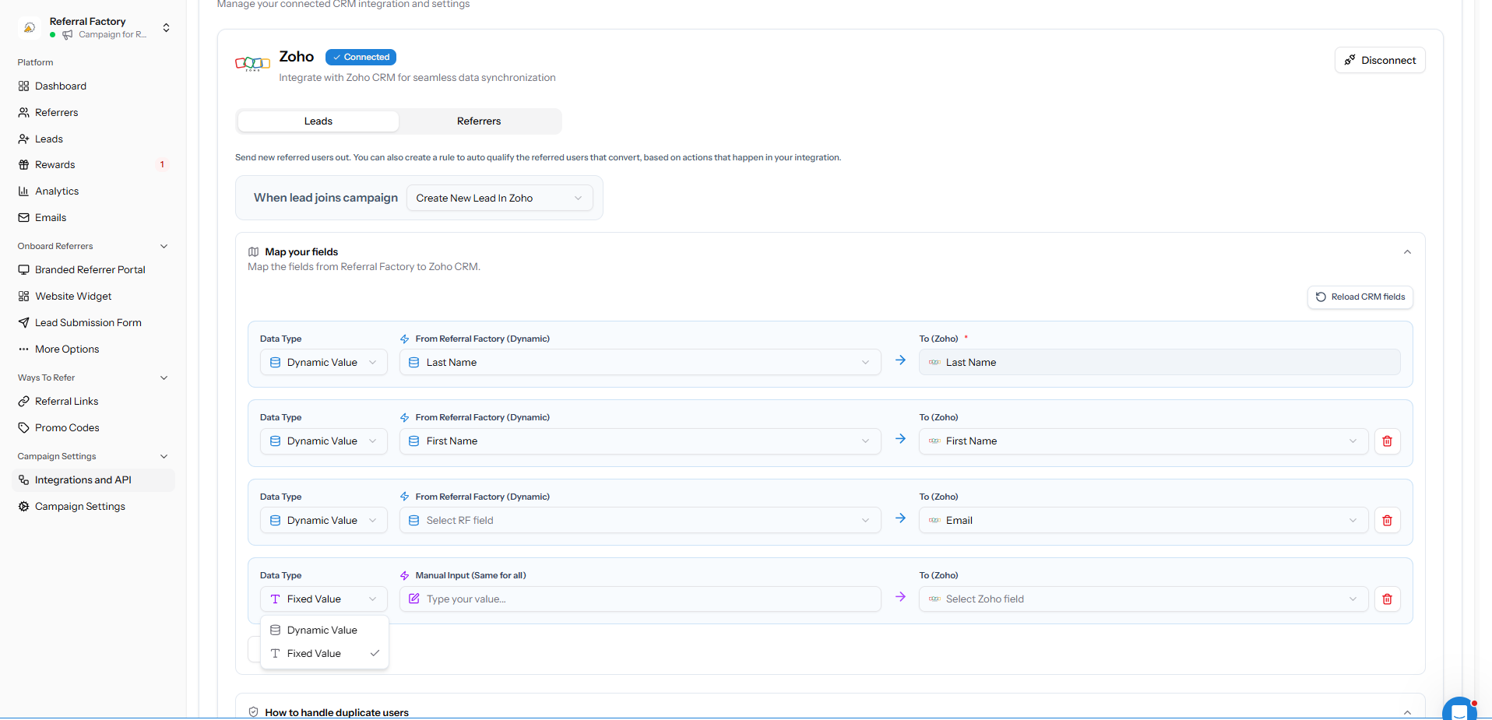Image resolution: width=1492 pixels, height=720 pixels.
Task: Switch to the Leads tab
Action: point(318,121)
